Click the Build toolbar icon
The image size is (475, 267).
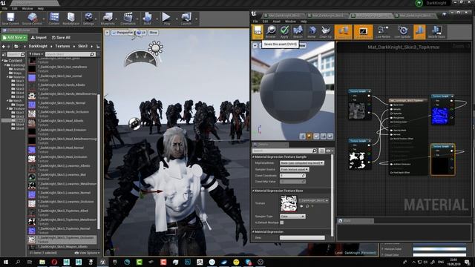(147, 19)
